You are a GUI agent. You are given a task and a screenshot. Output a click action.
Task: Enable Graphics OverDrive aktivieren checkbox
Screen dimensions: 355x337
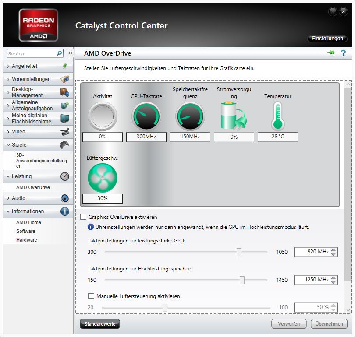click(83, 217)
